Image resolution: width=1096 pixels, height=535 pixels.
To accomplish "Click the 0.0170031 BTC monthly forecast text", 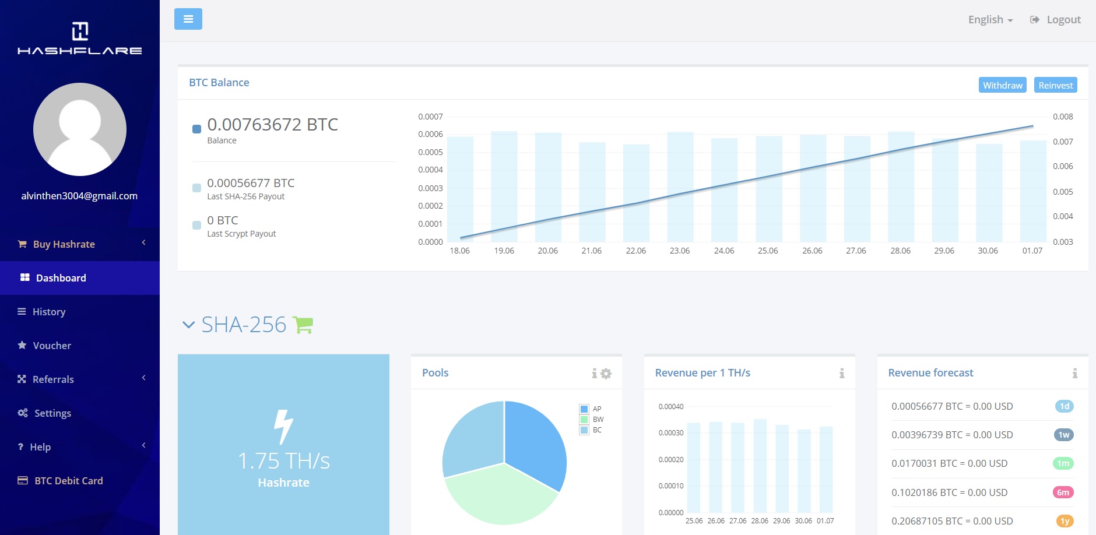I will click(x=949, y=463).
